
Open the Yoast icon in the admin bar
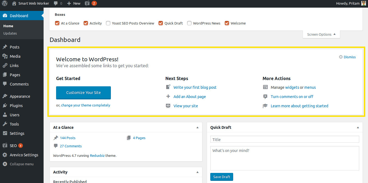87,3
